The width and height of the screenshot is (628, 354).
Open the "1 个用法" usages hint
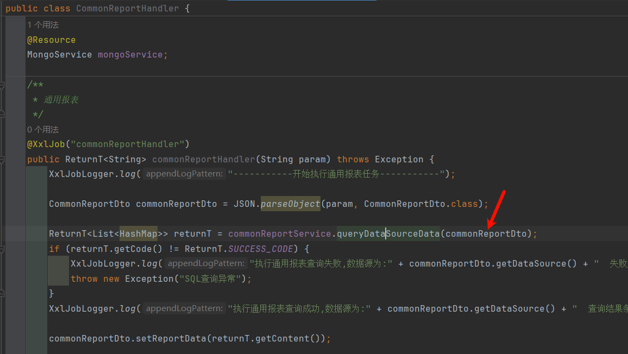[43, 25]
